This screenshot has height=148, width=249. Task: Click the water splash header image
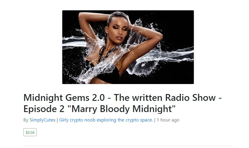point(128,47)
